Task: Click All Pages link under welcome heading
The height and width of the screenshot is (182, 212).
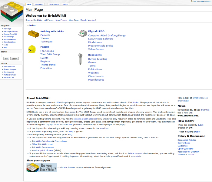Action: 49,20
